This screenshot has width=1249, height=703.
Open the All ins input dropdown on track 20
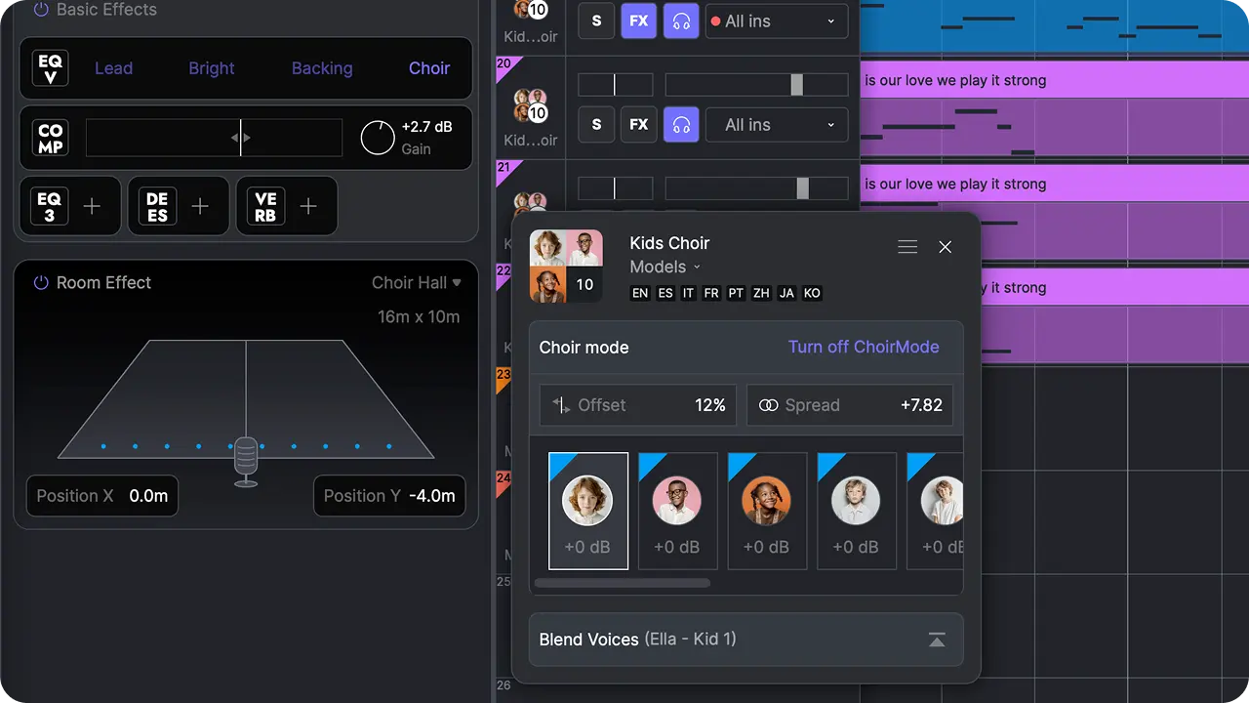click(777, 125)
